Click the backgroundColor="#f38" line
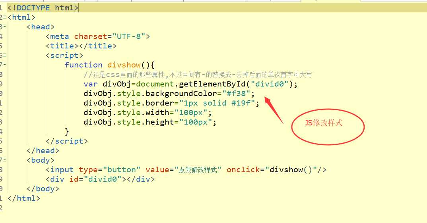Viewport: 427px width, 223px height. [169, 94]
